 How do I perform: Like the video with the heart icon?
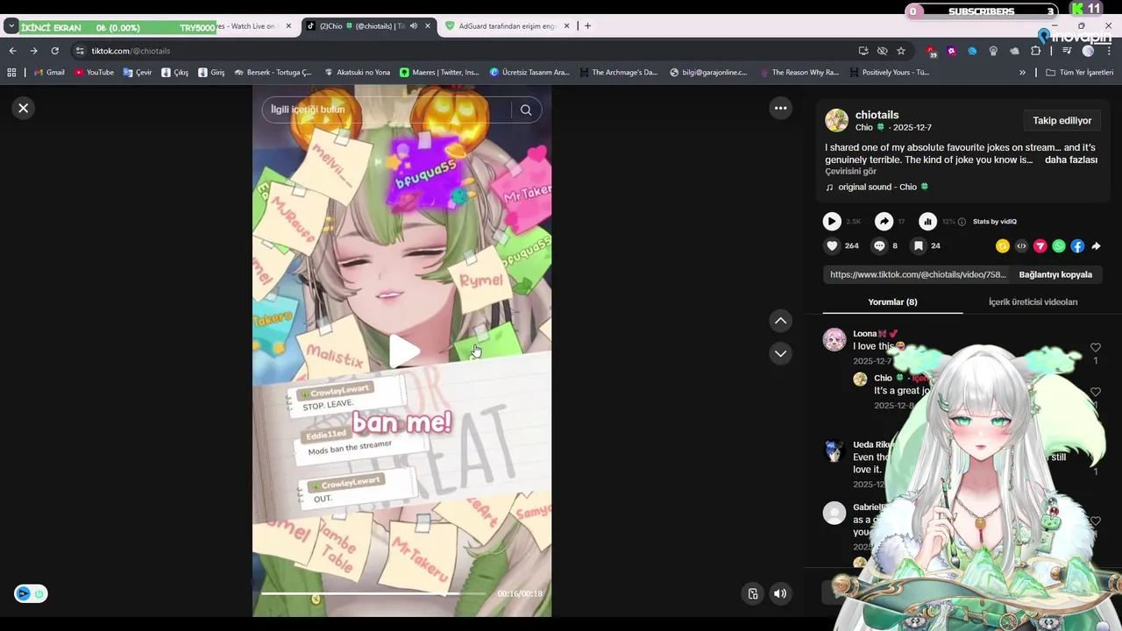(x=832, y=245)
